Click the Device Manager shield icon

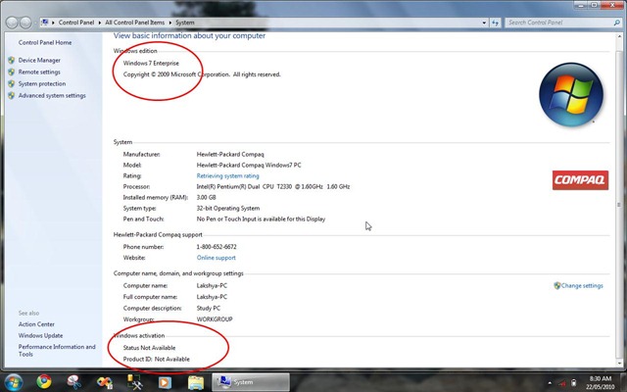(x=11, y=60)
